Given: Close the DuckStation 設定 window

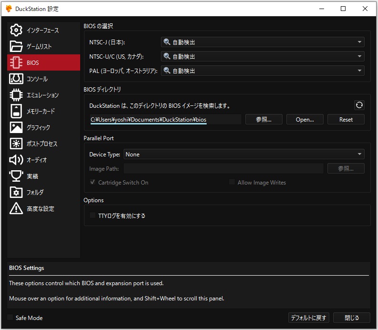Looking at the screenshot, I should 365,9.
